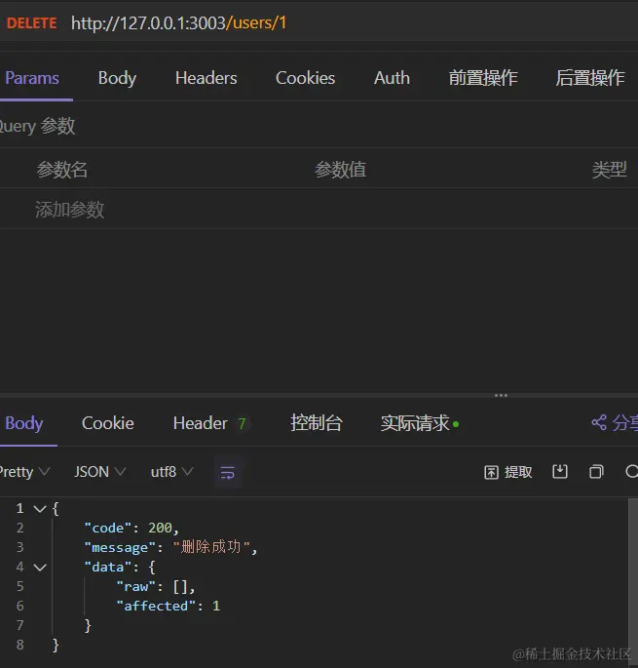The width and height of the screenshot is (638, 668).
Task: Click the request URL field
Action: coord(179,23)
